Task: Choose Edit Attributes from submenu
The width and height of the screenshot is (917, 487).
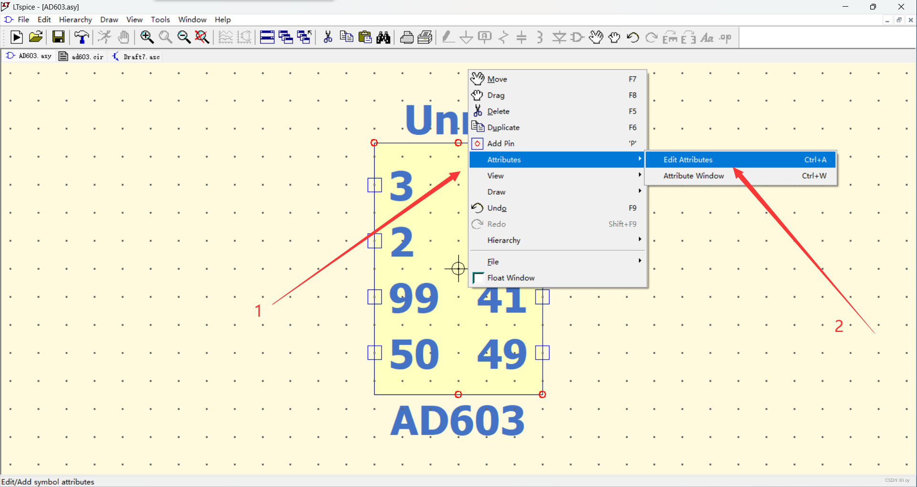Action: tap(740, 160)
